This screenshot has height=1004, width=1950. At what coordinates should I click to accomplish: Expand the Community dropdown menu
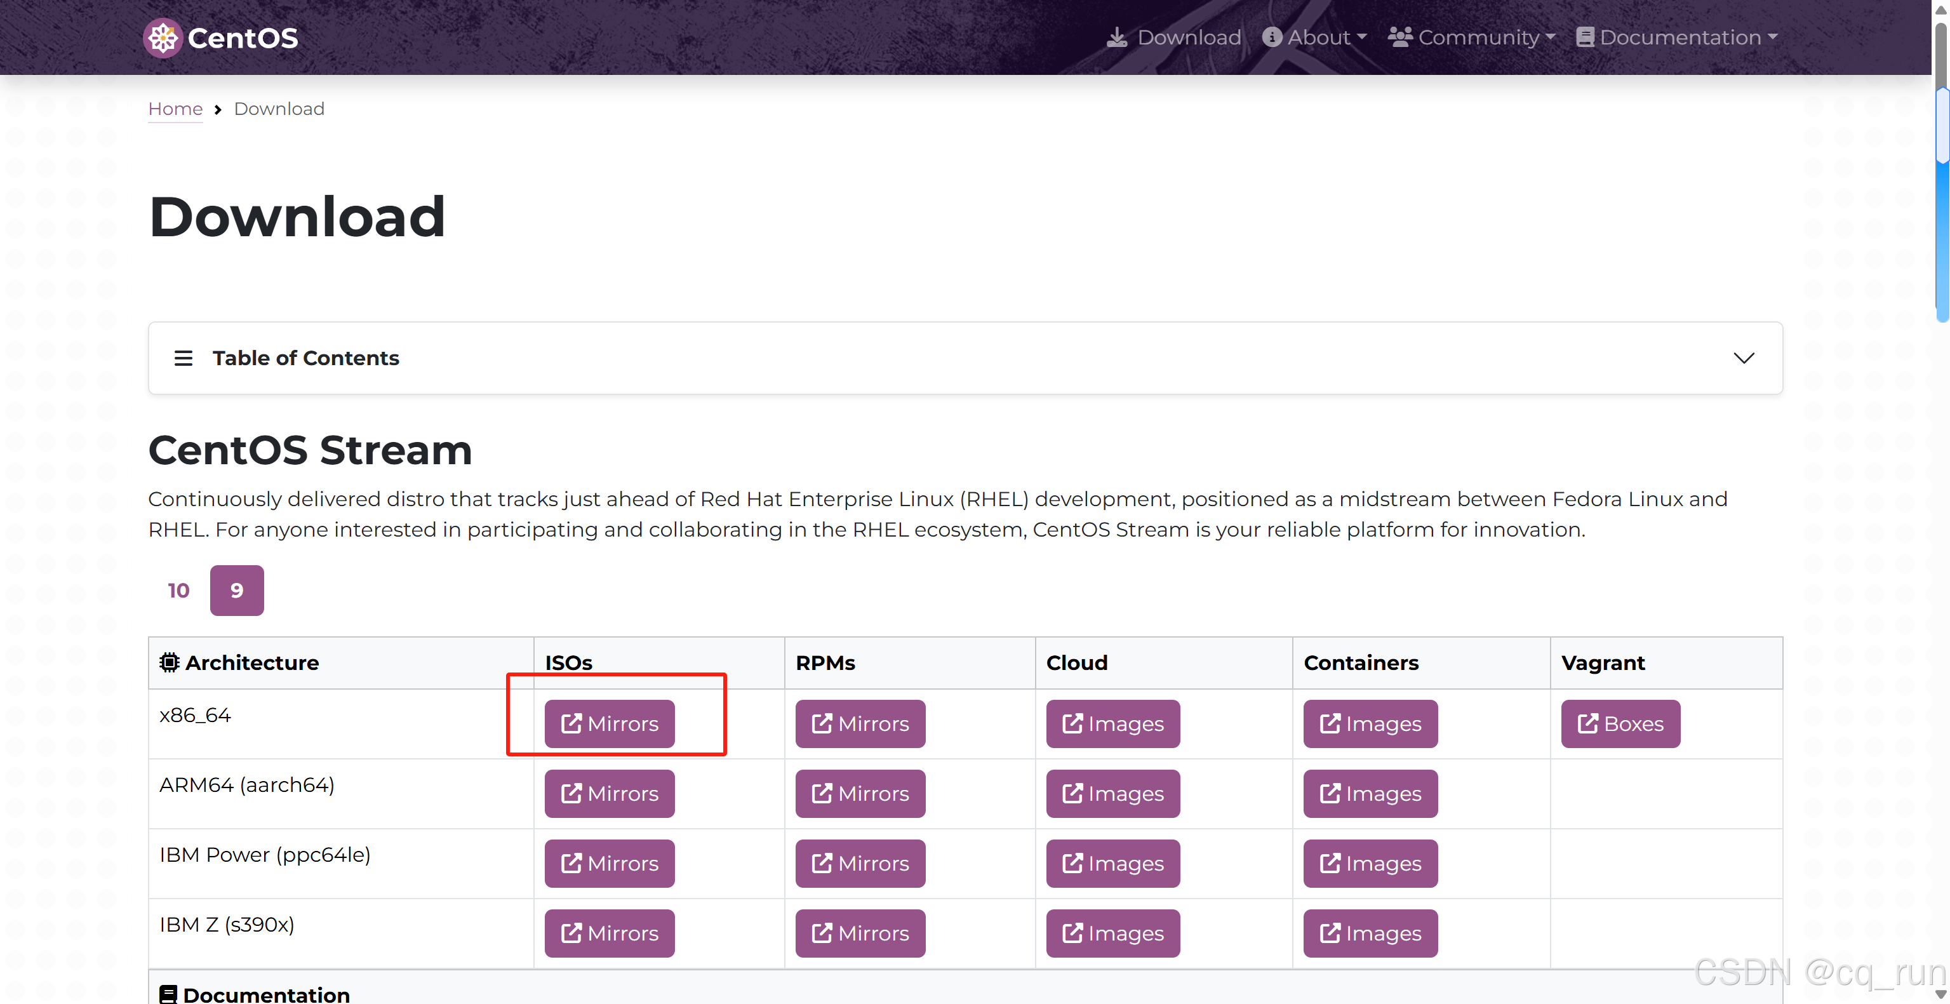(x=1471, y=37)
